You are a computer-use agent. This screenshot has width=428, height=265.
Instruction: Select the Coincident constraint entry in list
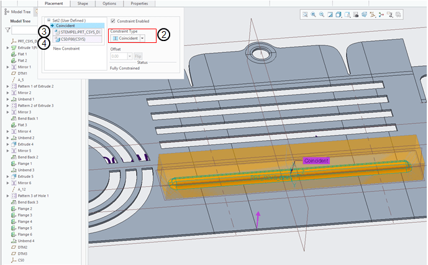(x=65, y=26)
